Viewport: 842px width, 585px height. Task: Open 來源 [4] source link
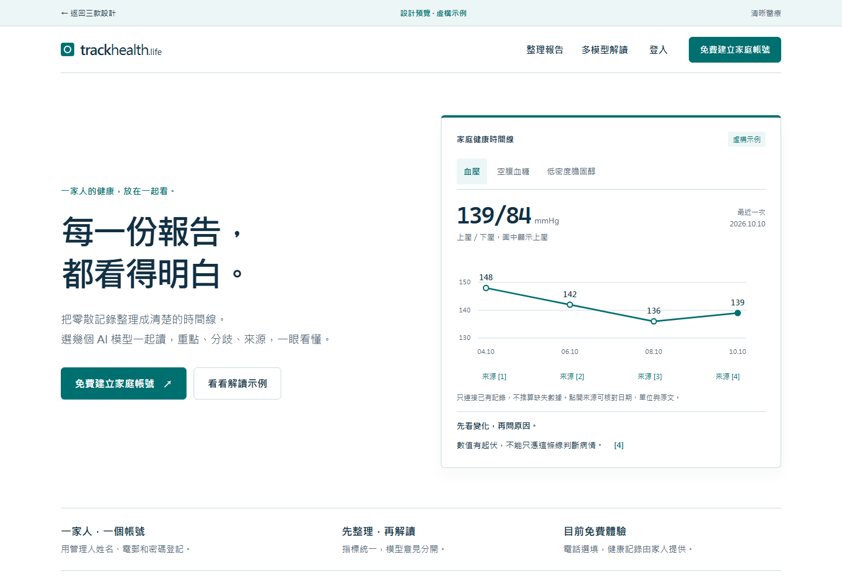tap(727, 377)
